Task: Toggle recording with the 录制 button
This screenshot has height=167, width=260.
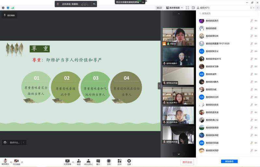Action: 109,162
